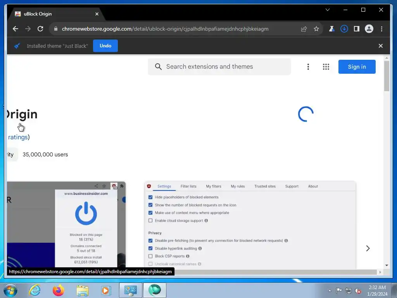Select the About tab
Viewport: 397px width, 298px height.
313,186
